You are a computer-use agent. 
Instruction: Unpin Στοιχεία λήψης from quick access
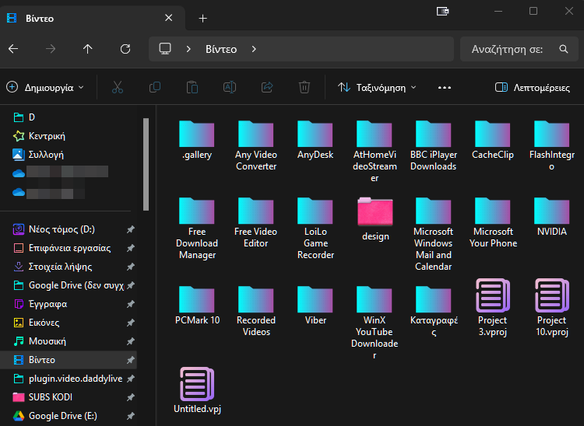[130, 267]
